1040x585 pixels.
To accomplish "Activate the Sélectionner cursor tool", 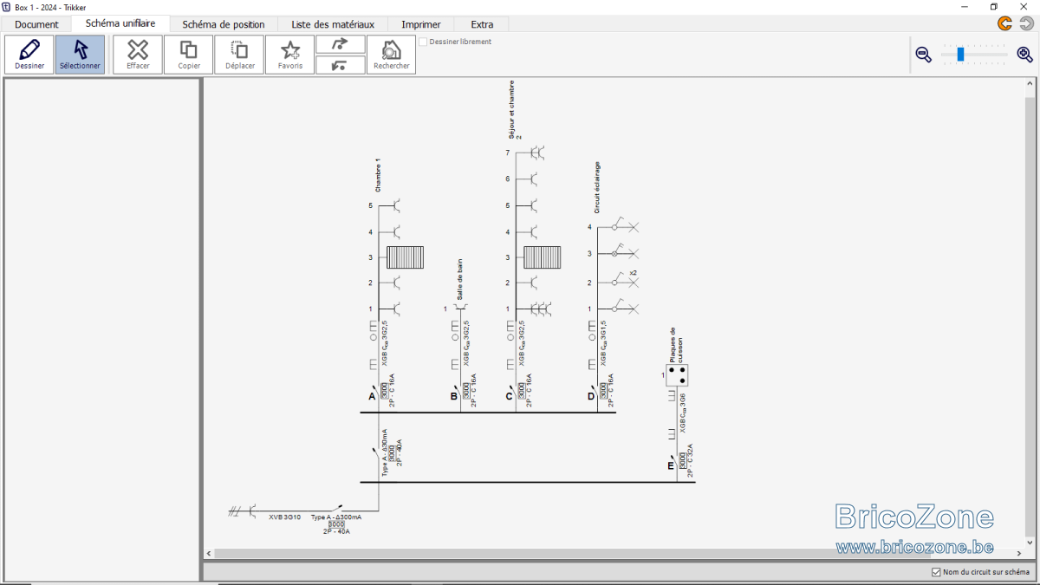I will point(81,55).
